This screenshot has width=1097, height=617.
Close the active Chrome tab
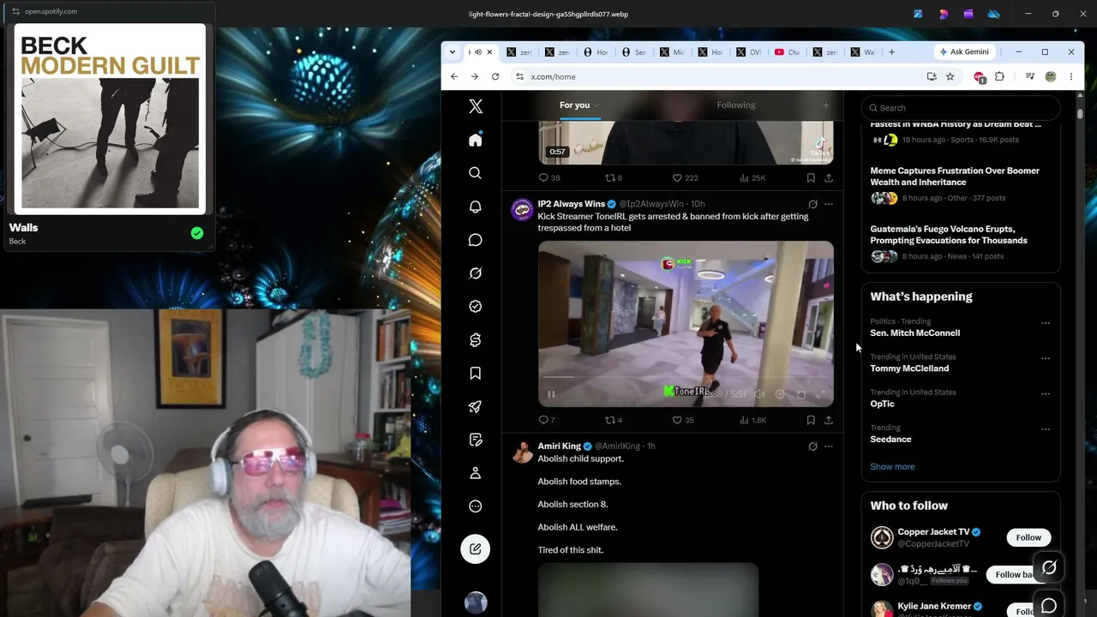(x=489, y=52)
